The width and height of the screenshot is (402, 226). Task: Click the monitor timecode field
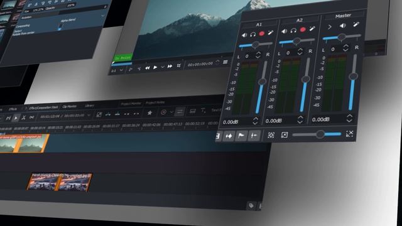200,64
